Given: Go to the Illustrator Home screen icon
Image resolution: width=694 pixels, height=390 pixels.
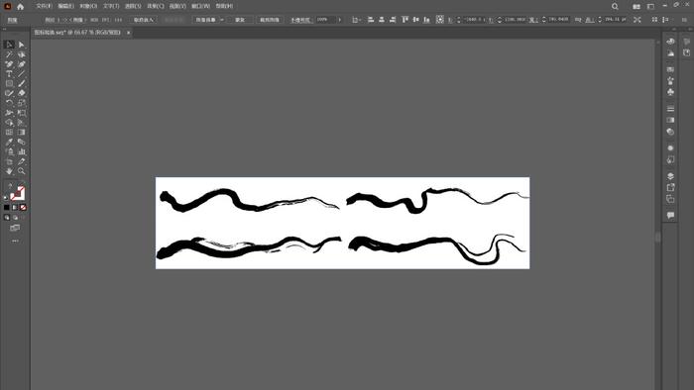Looking at the screenshot, I should tap(21, 6).
